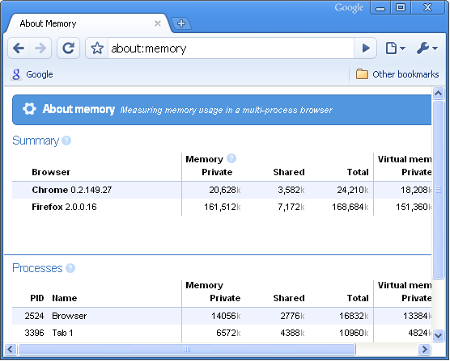Select the Firefox 2.0.0.16 row
The width and height of the screenshot is (450, 361).
click(222, 207)
